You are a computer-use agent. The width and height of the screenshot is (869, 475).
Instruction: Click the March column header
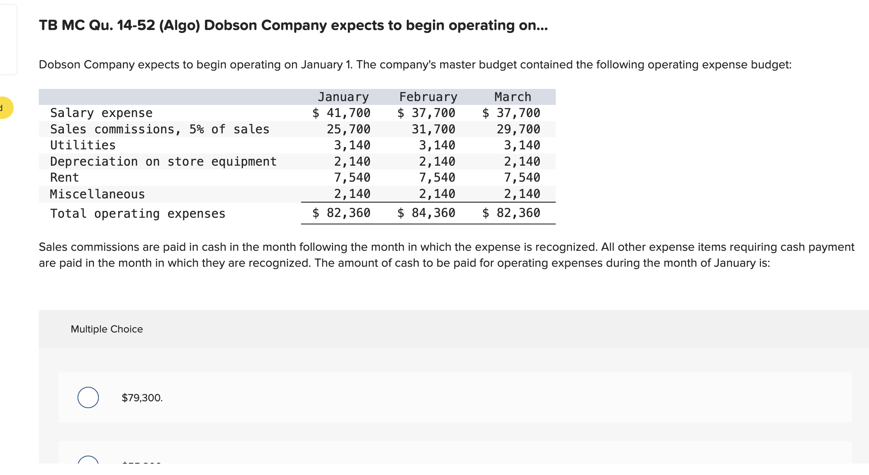click(512, 97)
